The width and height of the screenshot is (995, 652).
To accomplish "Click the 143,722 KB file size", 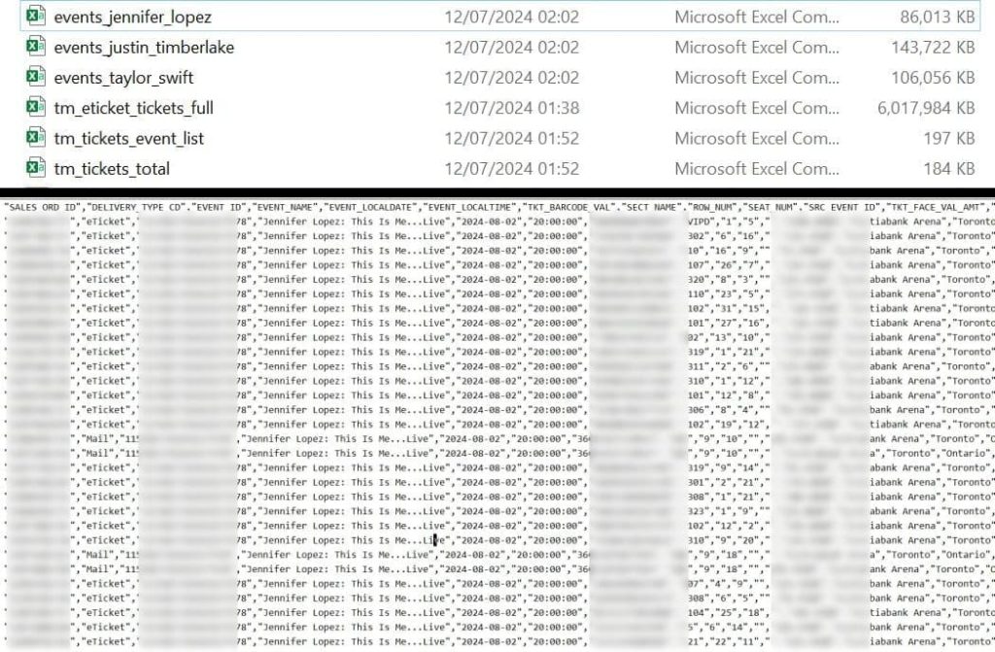I will [933, 48].
